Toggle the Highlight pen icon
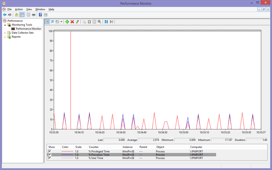 pos(77,22)
